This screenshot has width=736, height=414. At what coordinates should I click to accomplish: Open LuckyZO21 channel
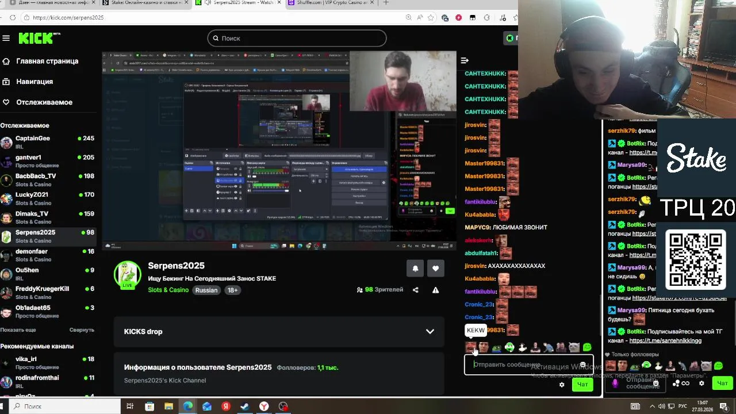47,198
